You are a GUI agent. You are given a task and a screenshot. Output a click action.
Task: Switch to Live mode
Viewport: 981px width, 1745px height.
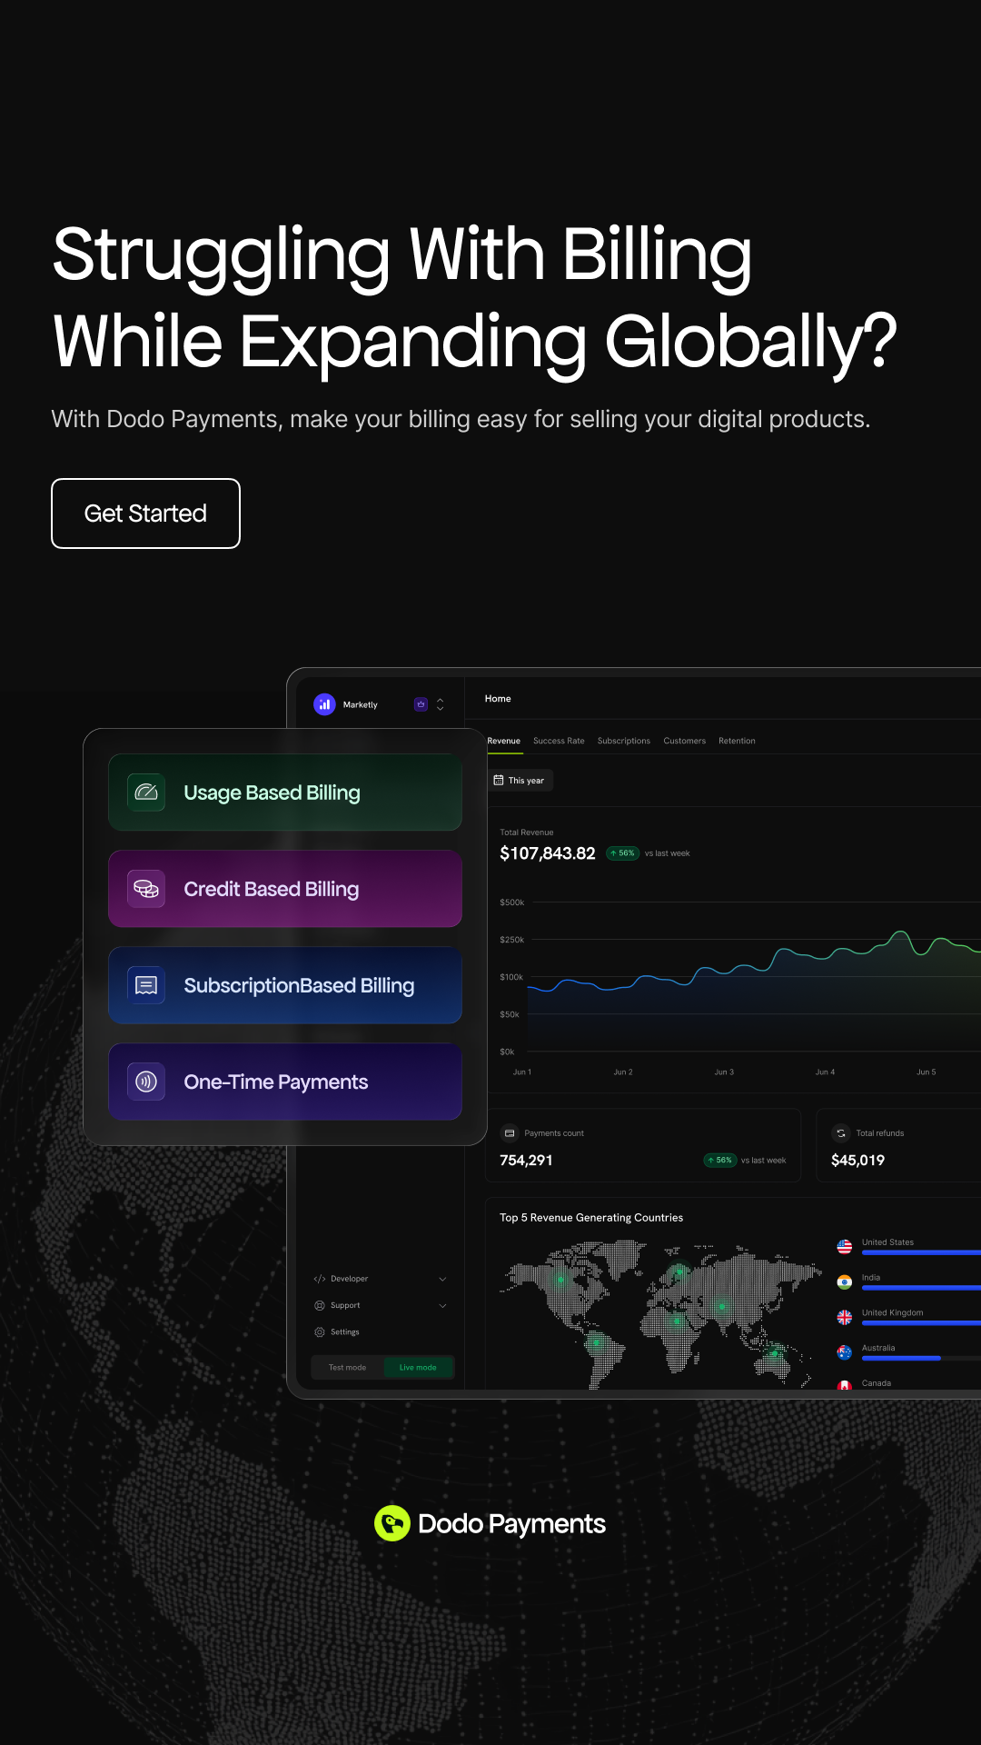[418, 1367]
